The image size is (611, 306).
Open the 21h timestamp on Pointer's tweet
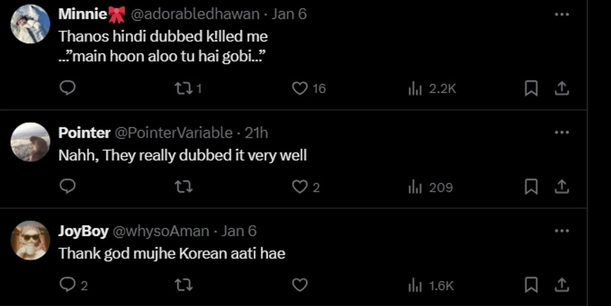256,133
